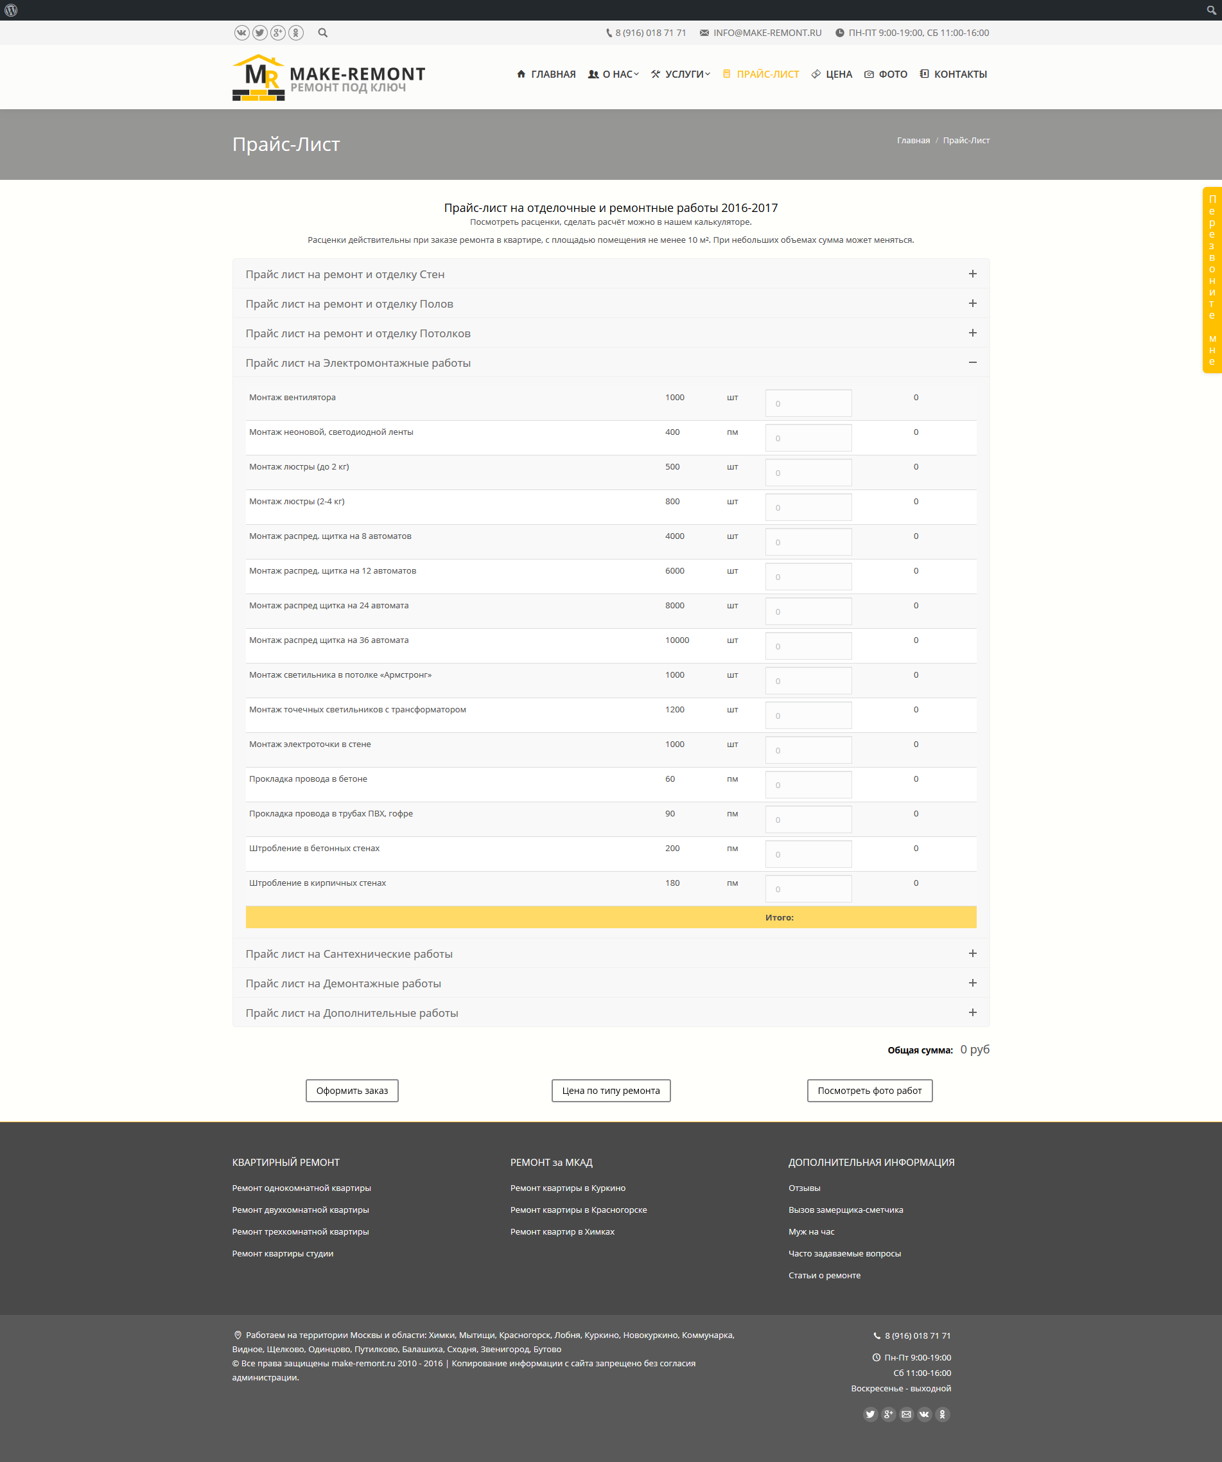
Task: Open the КОНТАКТЫ menu item
Action: pyautogui.click(x=954, y=74)
